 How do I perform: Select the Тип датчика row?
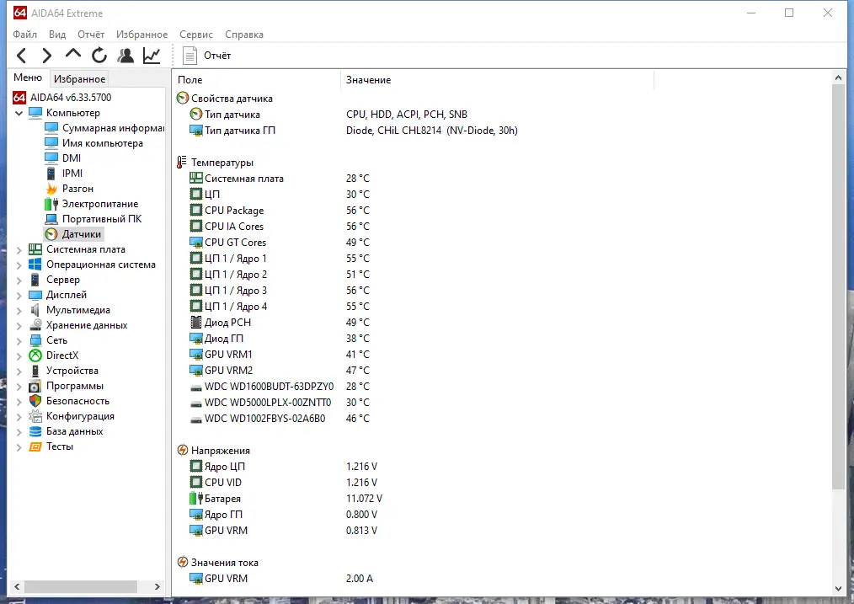[x=232, y=115]
